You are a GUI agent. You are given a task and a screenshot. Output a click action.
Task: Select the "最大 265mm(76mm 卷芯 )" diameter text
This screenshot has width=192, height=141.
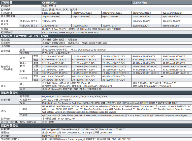coord(55,50)
